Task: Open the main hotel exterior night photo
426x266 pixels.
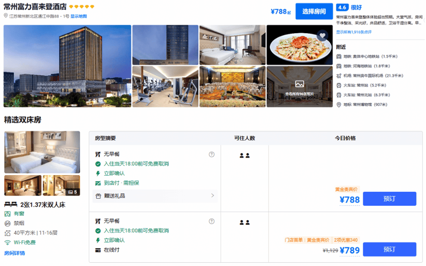Action: pyautogui.click(x=67, y=66)
